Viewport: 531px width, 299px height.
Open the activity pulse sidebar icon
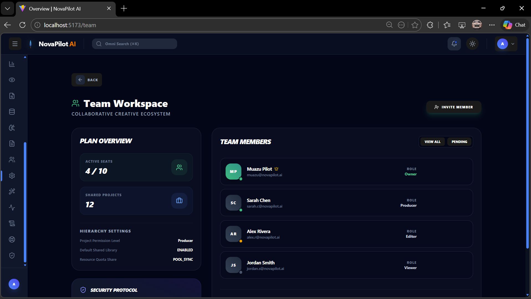12,208
